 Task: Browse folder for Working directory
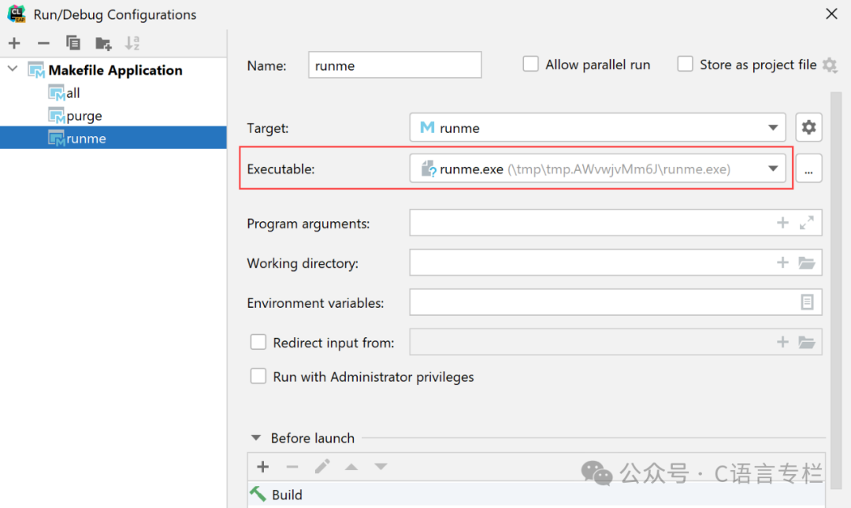(807, 263)
